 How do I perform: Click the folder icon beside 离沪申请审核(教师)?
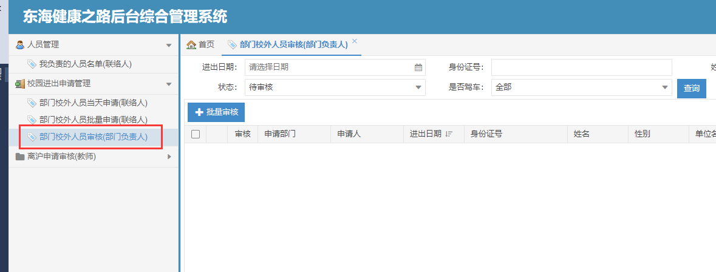coord(20,157)
